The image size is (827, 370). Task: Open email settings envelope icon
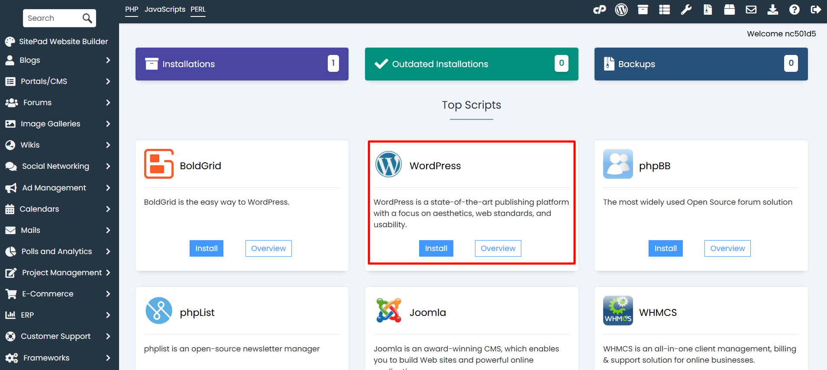click(751, 10)
